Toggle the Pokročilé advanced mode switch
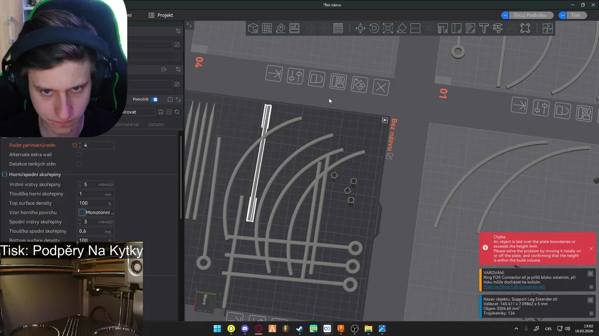 click(155, 99)
